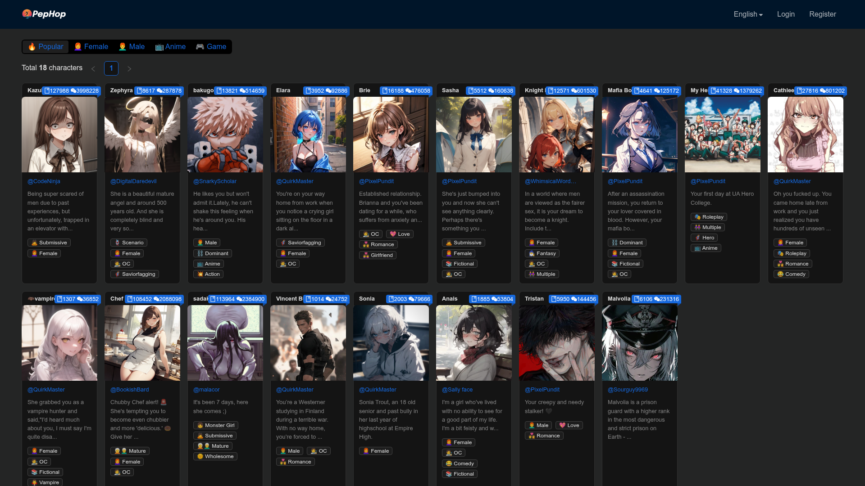The image size is (865, 486).
Task: Switch to the Male tab
Action: point(132,47)
